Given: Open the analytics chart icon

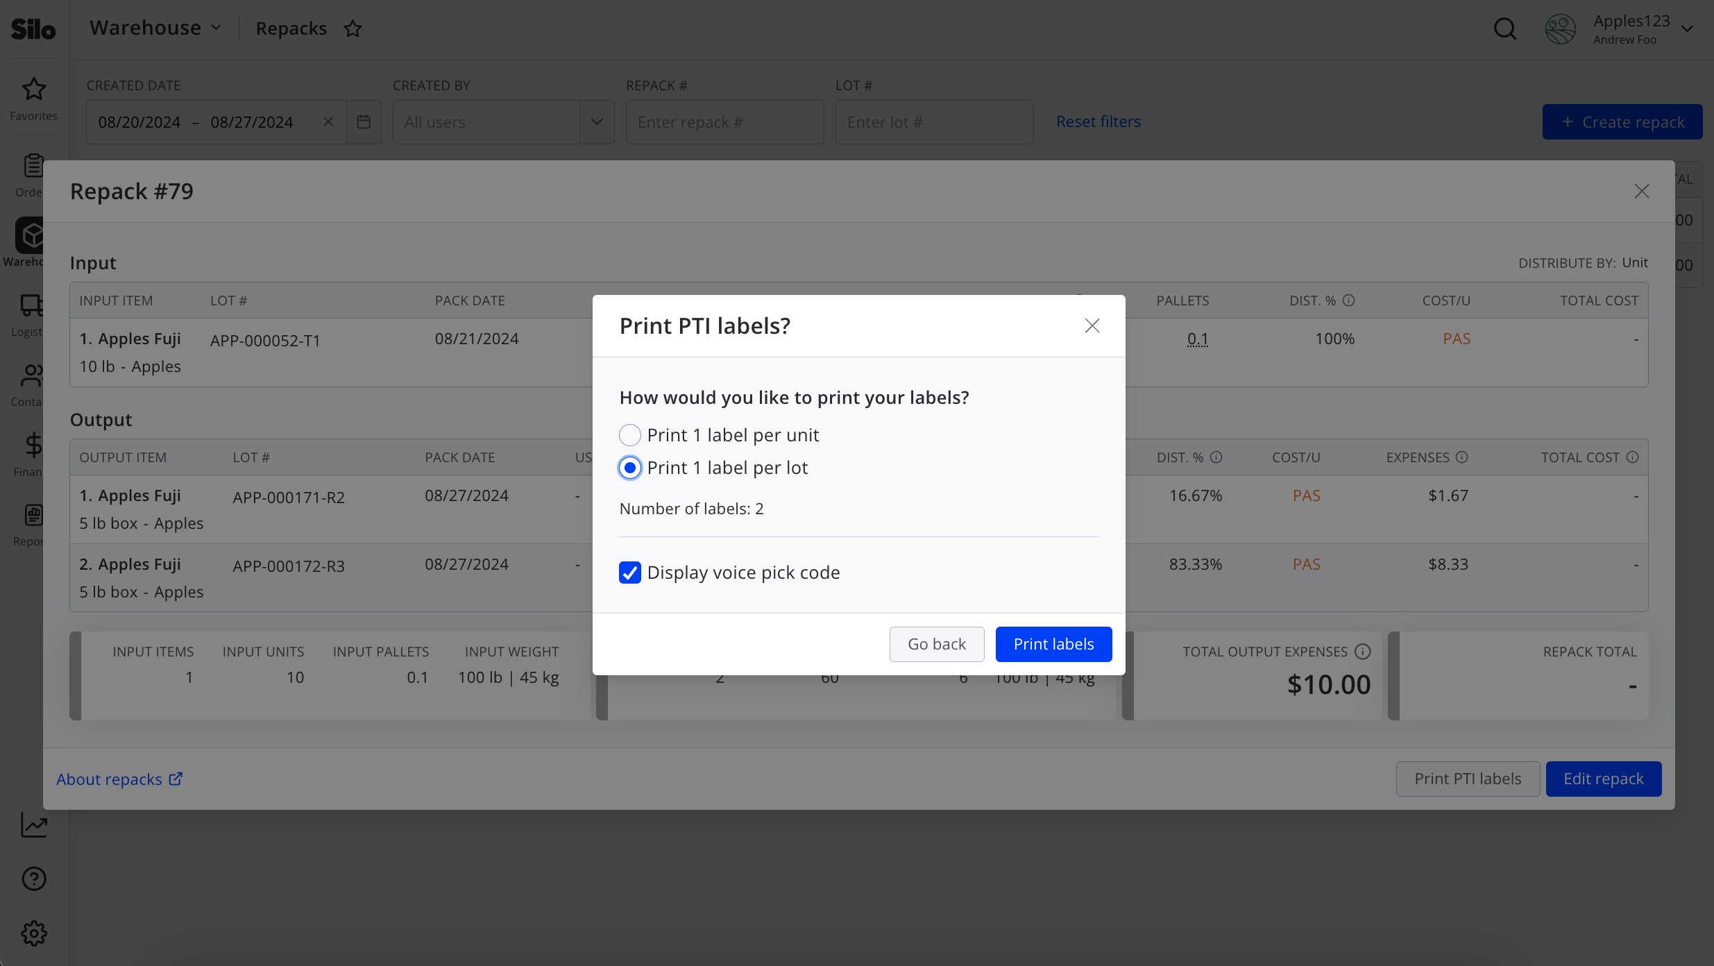Looking at the screenshot, I should pyautogui.click(x=34, y=824).
